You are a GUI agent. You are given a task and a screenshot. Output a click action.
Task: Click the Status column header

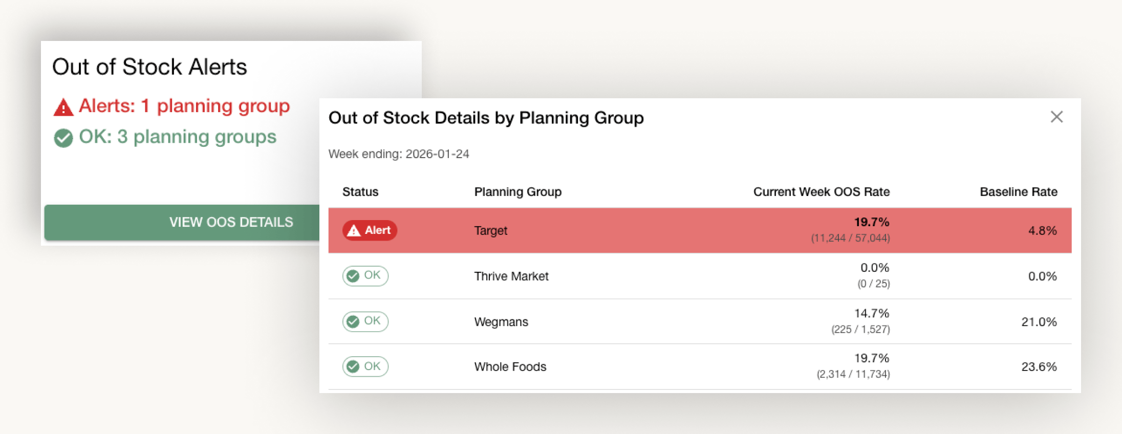360,192
